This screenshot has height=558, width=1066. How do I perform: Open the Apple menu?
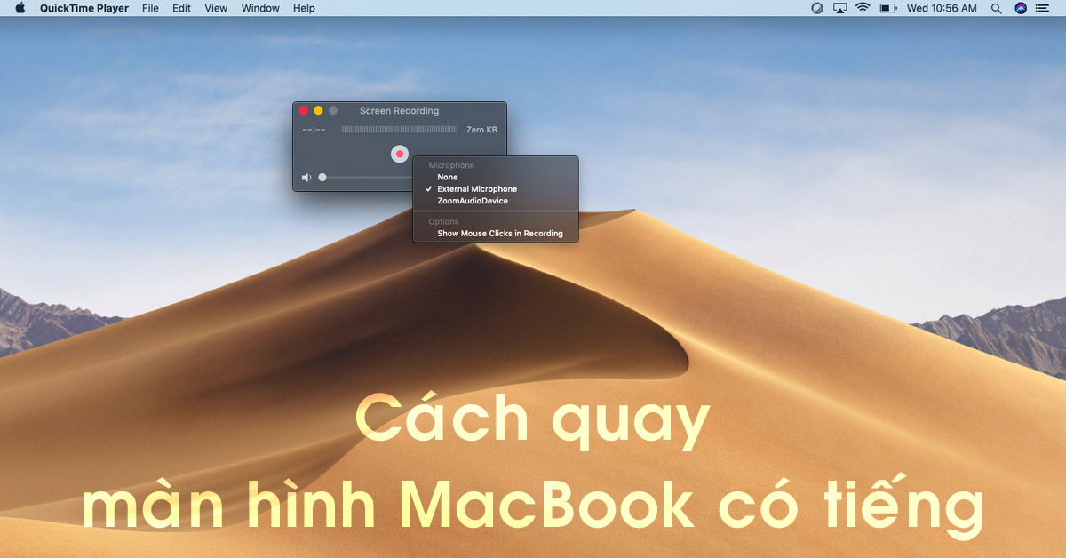tap(20, 8)
